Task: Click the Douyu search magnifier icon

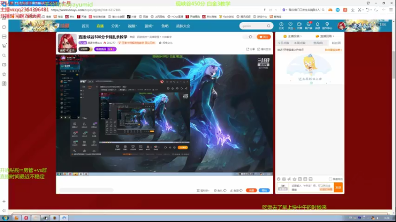Action: 269,26
